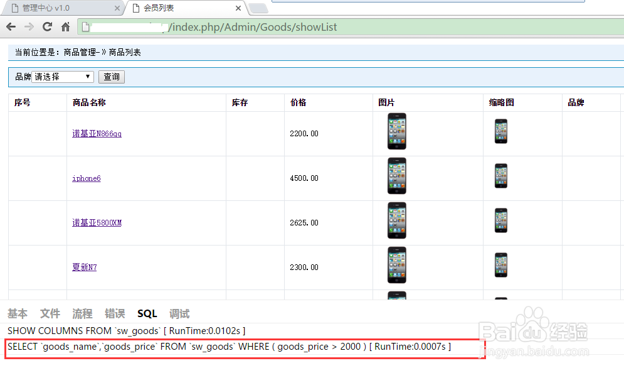
Task: Click the small thumbnail in the 诺基亚5800XM row
Action: [x=501, y=221]
